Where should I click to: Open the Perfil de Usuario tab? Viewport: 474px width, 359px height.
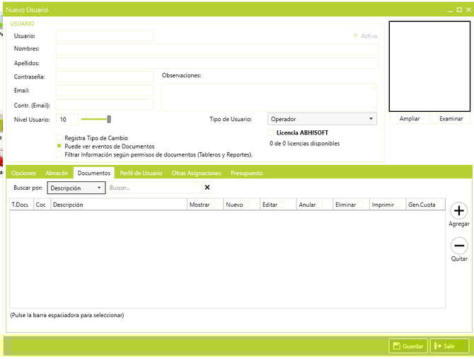(141, 173)
